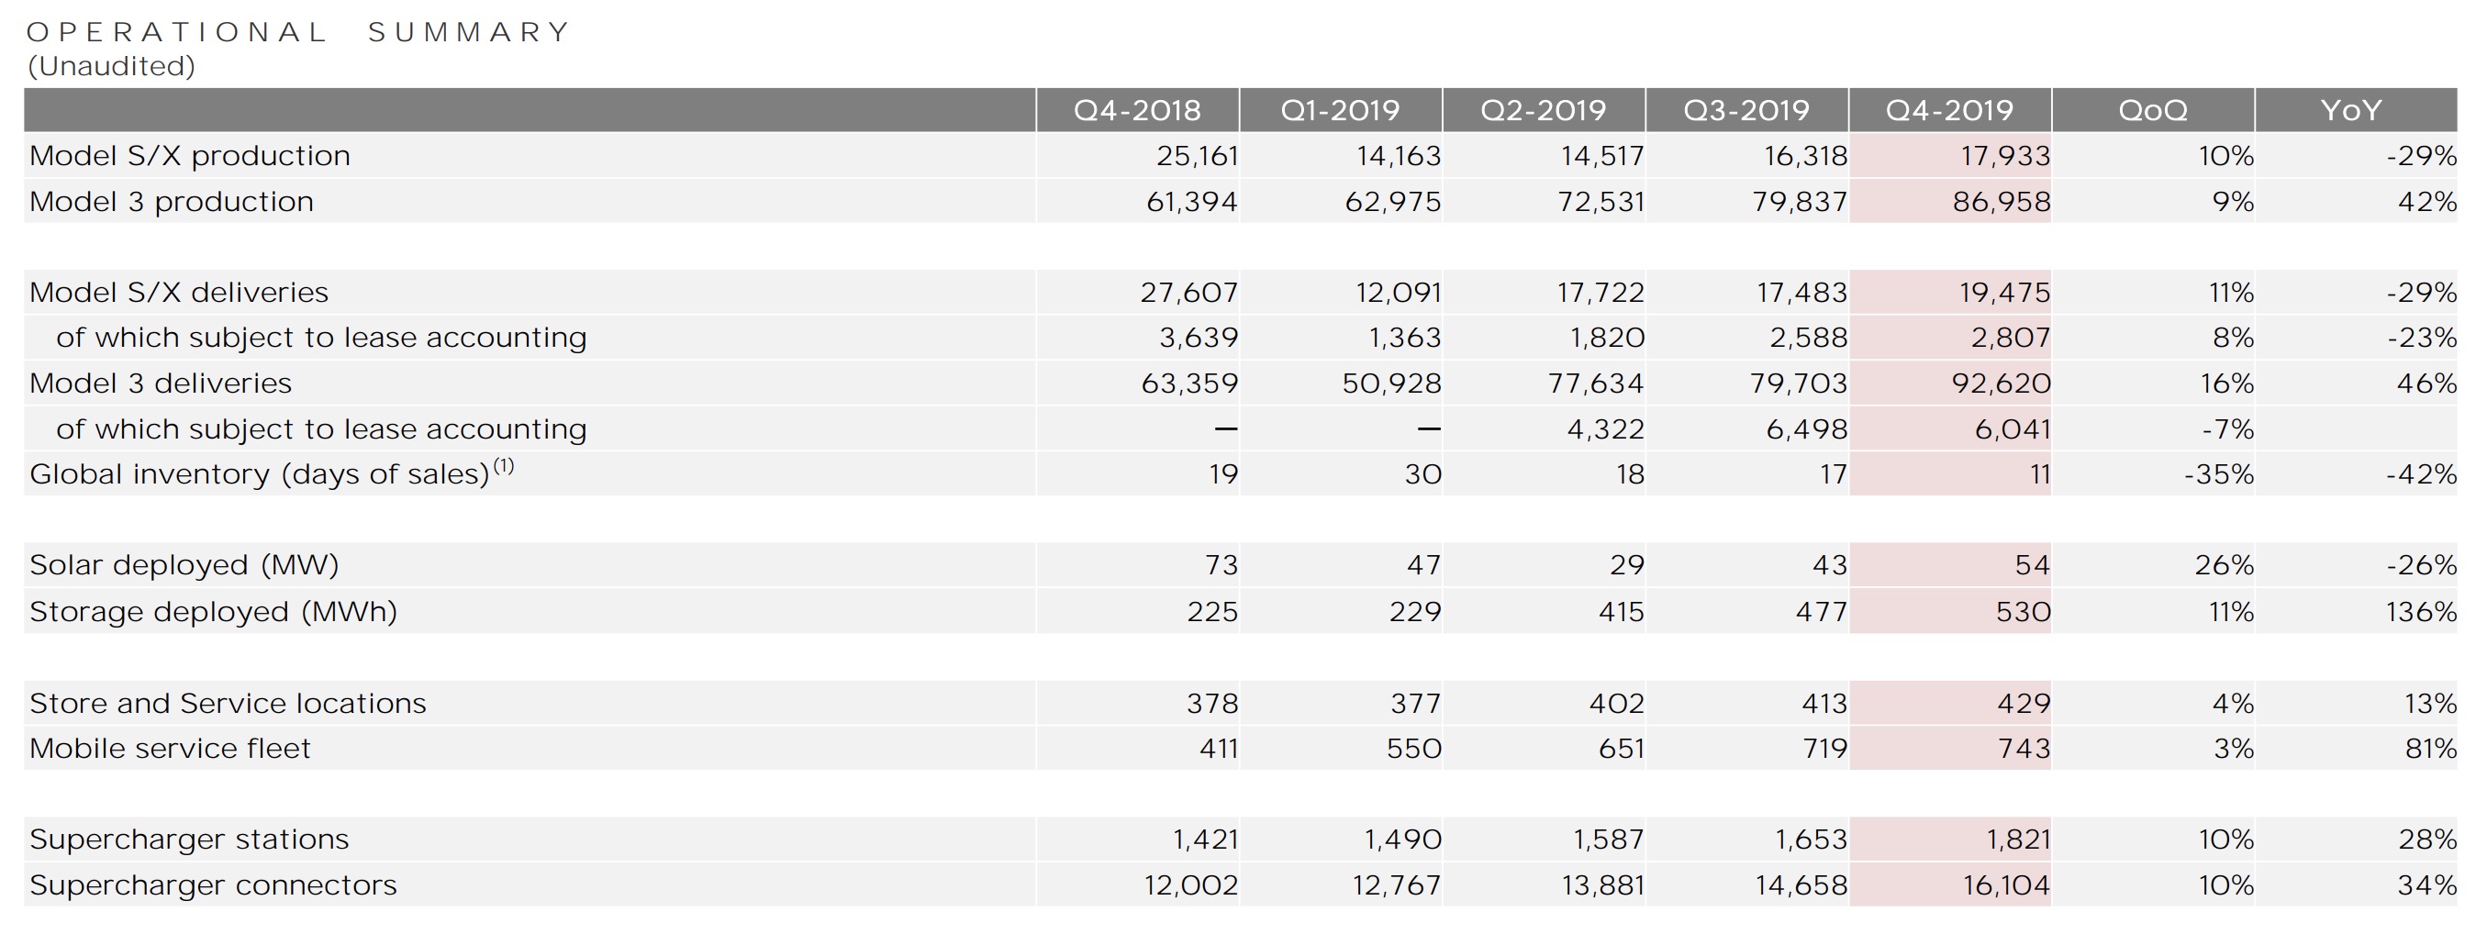Select the Global inventory (days of sales) label

point(261,473)
